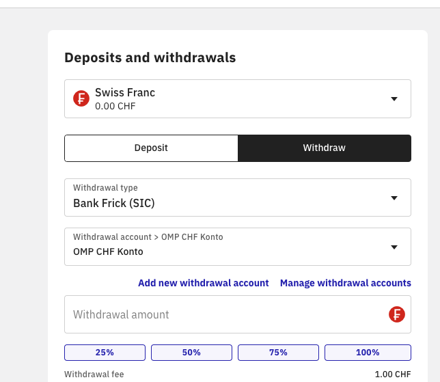This screenshot has width=440, height=382.
Task: Select the Withdraw tab
Action: click(325, 148)
